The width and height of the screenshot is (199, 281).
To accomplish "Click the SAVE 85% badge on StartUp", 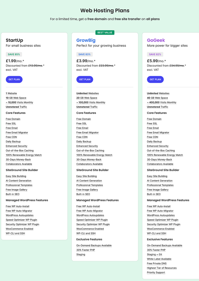I will (x=14, y=54).
